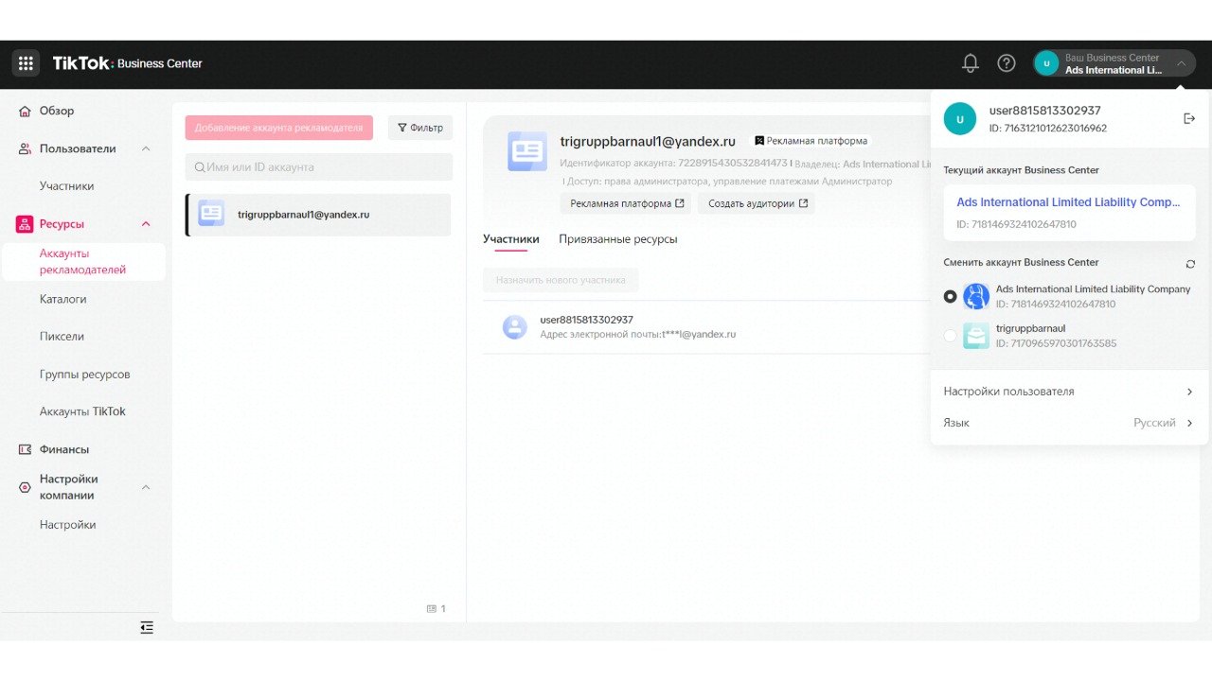The image size is (1212, 681).
Task: Click the Настройки компании hexagon icon
Action: (x=26, y=487)
